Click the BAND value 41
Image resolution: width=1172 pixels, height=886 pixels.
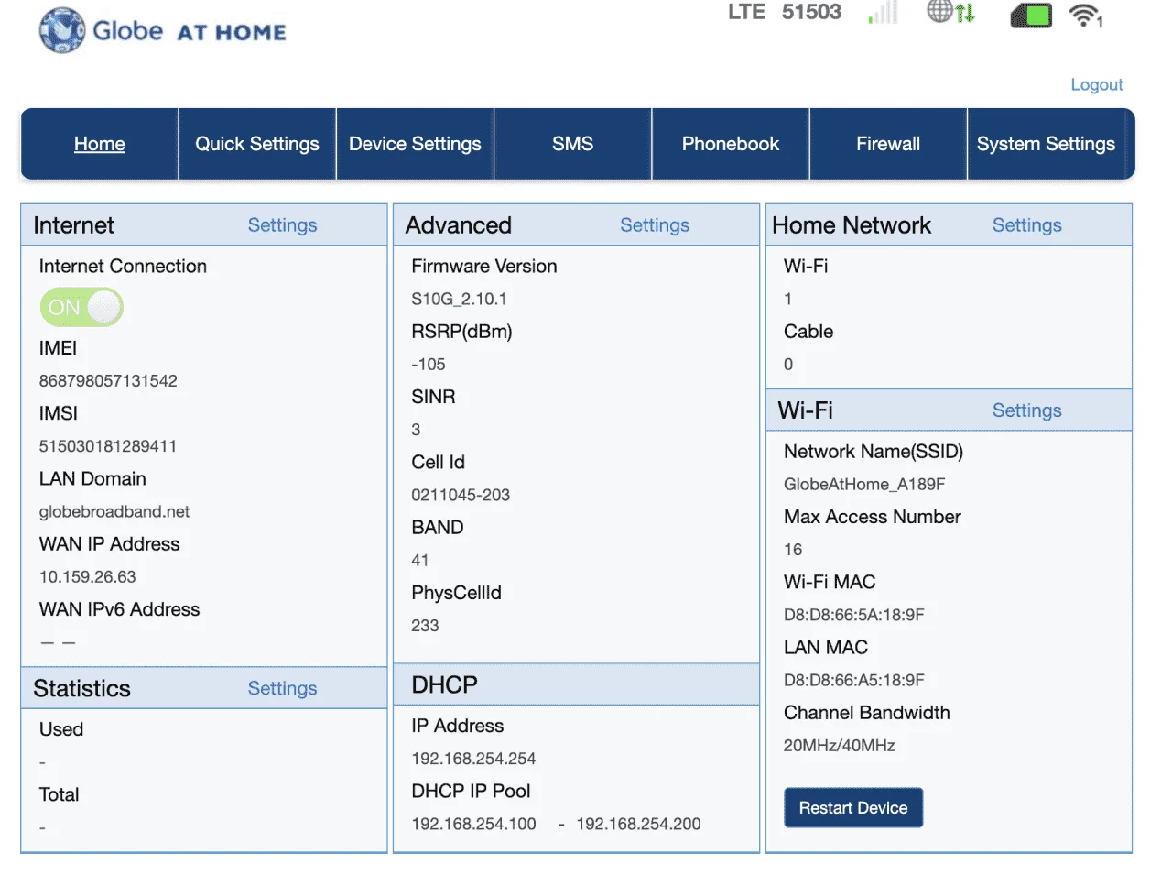(x=420, y=561)
